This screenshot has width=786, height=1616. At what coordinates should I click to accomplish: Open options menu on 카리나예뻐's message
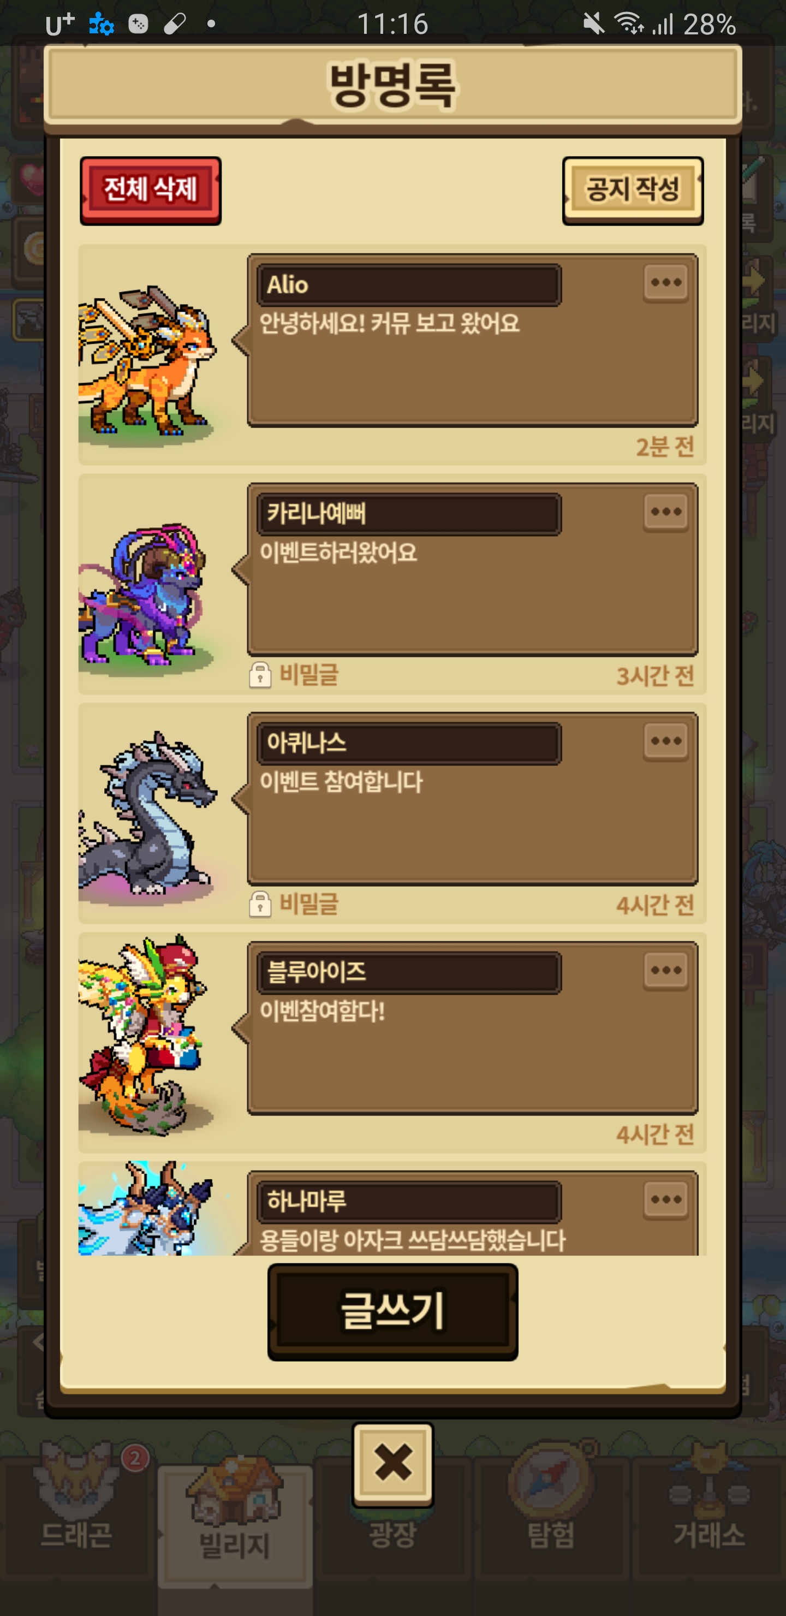(x=665, y=512)
